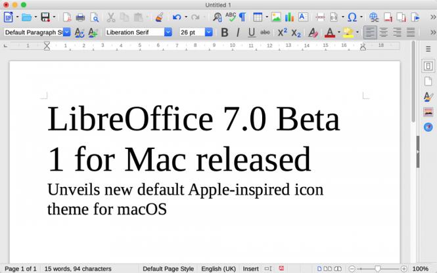Insert a table using the table icon
The height and width of the screenshot is (273, 437).
coord(258,17)
